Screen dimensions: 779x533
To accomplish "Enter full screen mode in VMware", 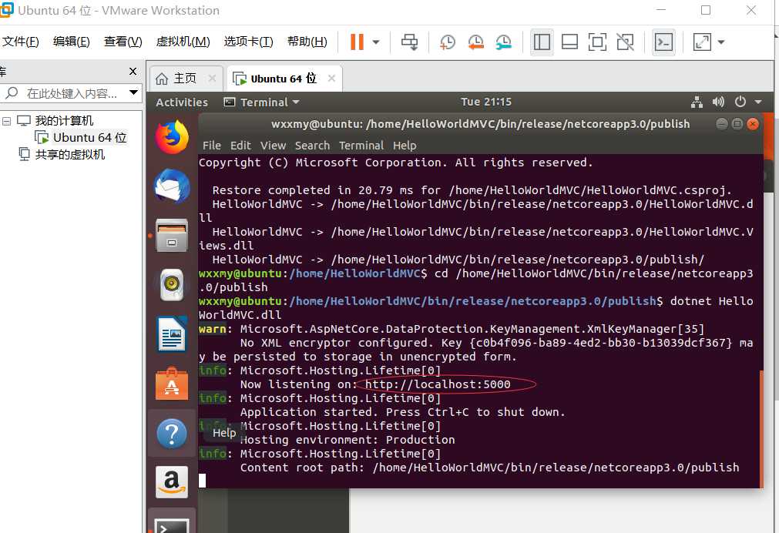I will point(597,42).
